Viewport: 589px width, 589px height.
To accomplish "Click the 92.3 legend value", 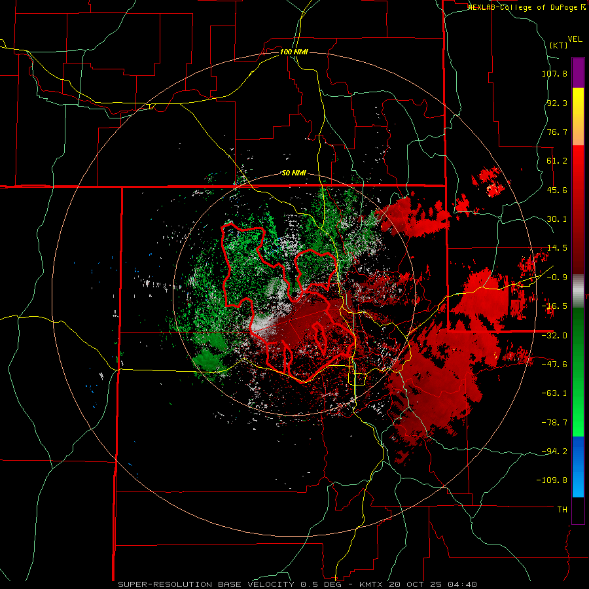I will coord(557,103).
